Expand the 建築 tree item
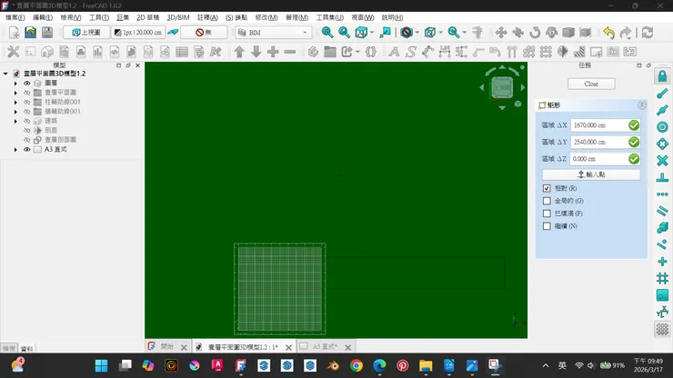673x378 pixels. [15, 121]
